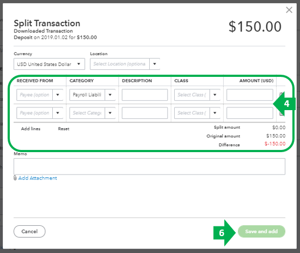Expand the Location dropdown arrow
The image size is (300, 253).
click(155, 64)
